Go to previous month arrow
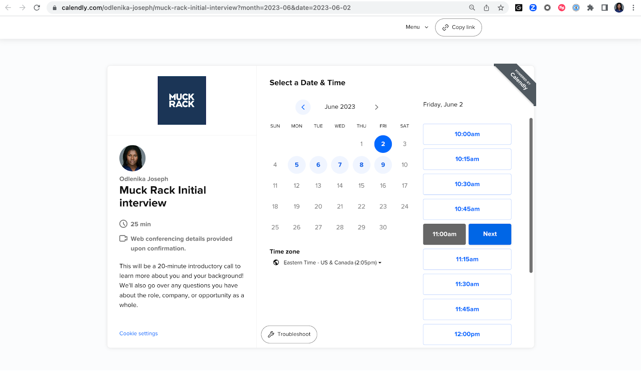 pos(303,107)
